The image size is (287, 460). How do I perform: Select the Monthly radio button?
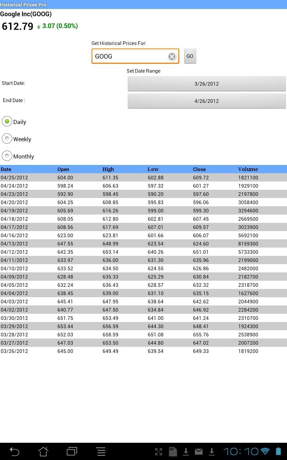[7, 156]
